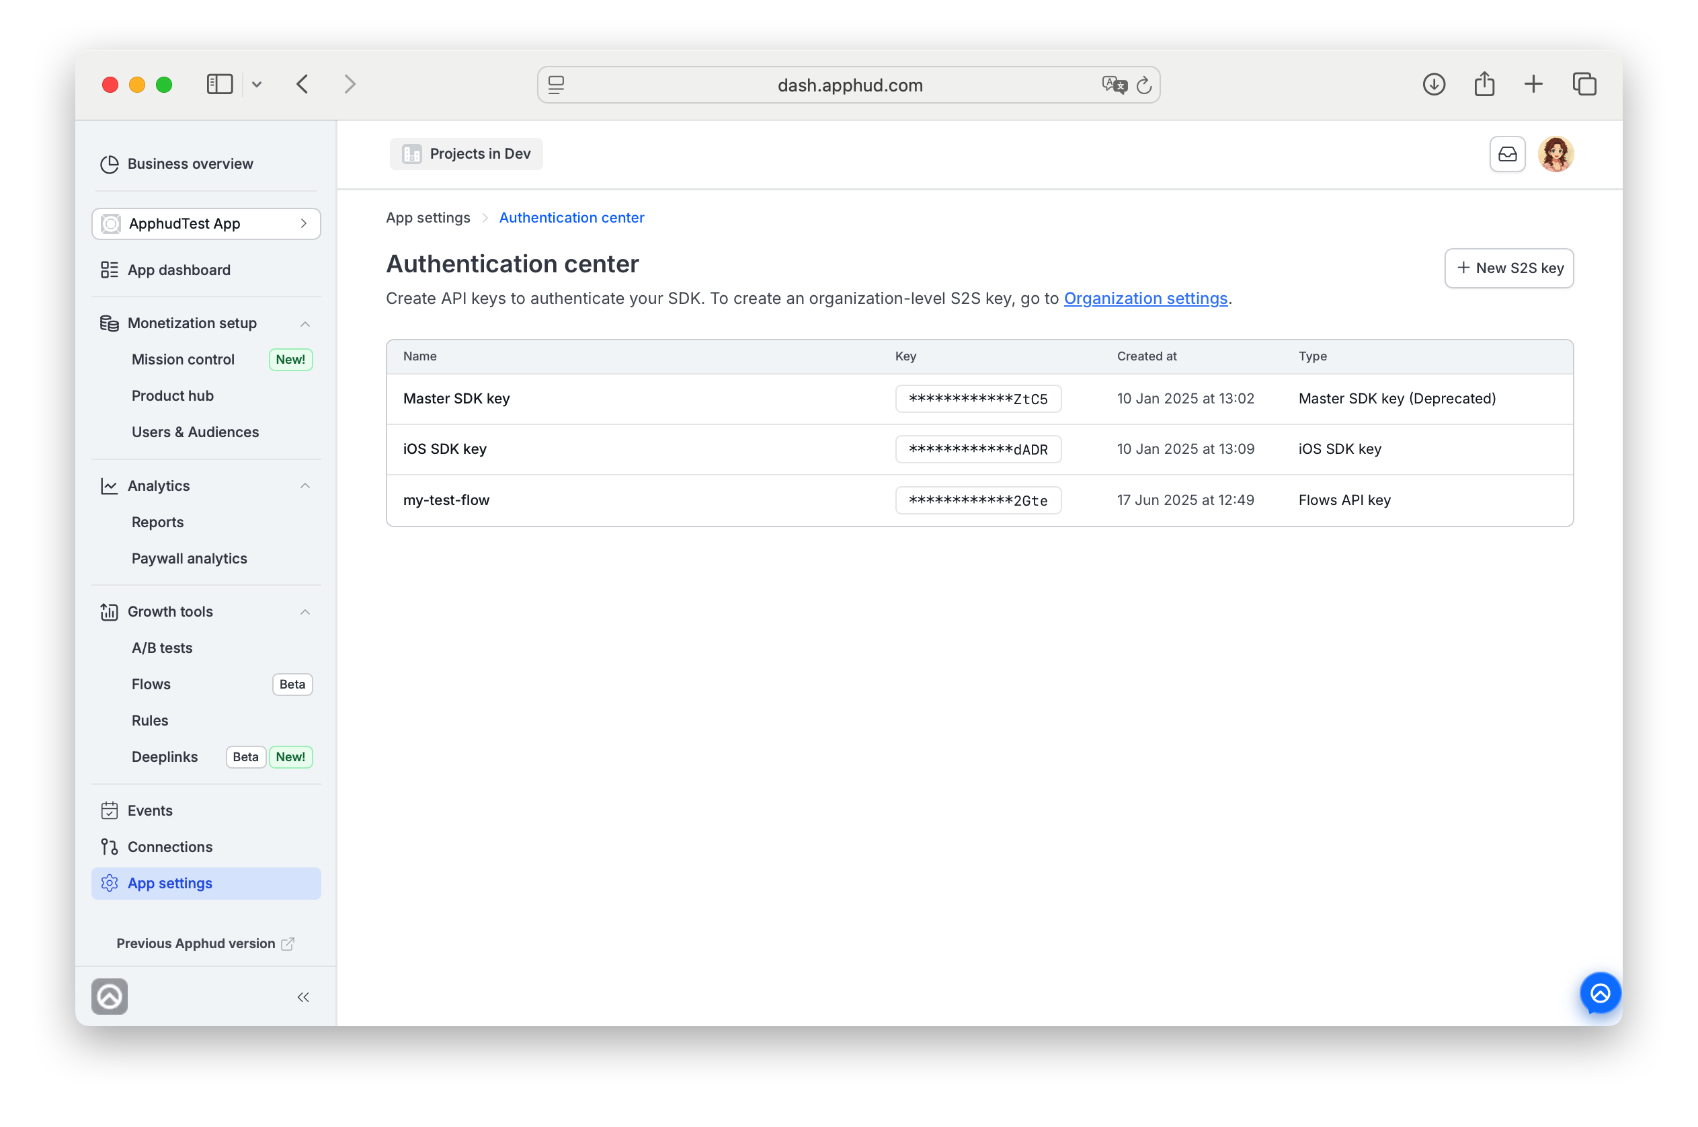Click App settings breadcrumb
The width and height of the screenshot is (1698, 1127).
click(x=428, y=218)
